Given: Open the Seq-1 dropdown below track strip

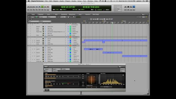Looking at the screenshot, I should click(34, 21).
